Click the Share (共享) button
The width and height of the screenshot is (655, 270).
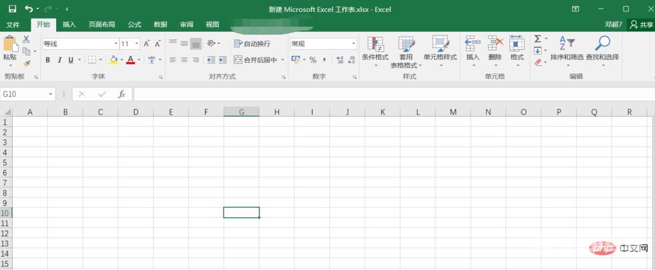point(642,25)
